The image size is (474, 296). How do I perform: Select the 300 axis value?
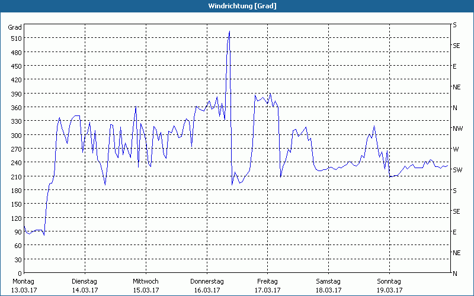[x=17, y=136]
